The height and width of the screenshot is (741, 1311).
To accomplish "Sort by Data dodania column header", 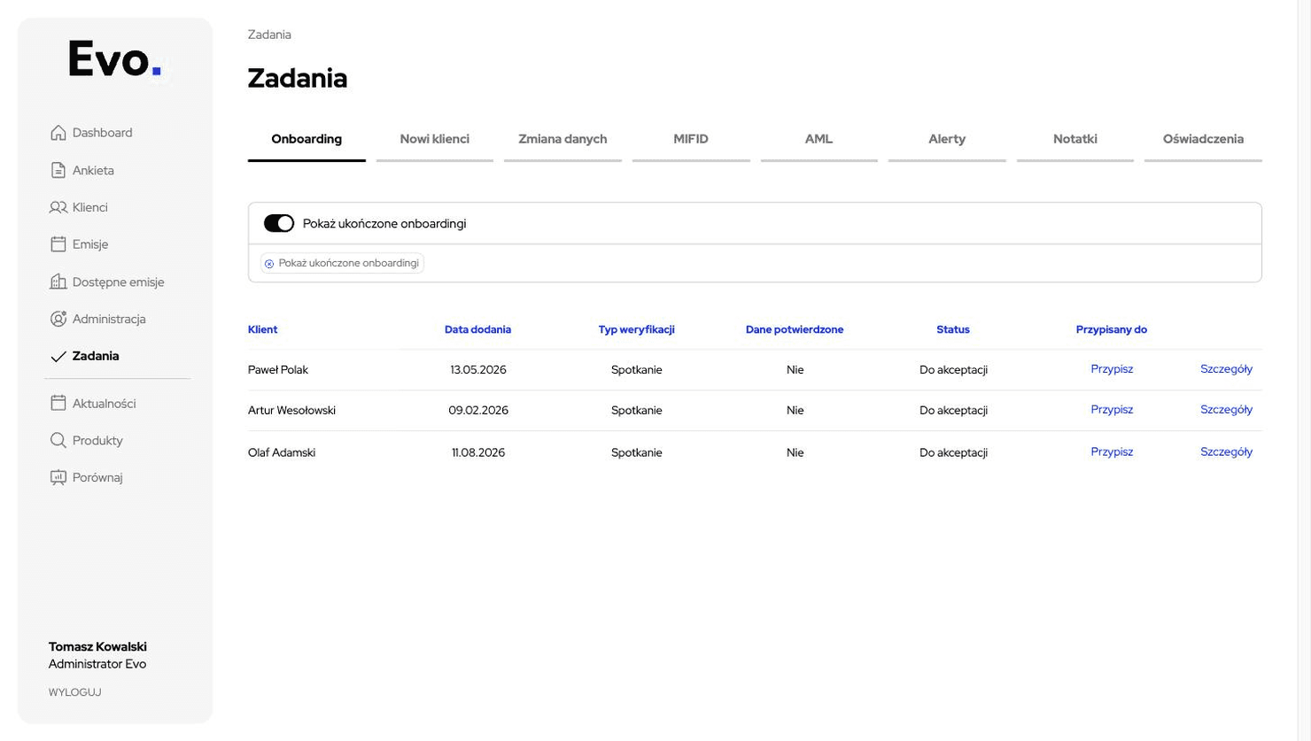I will click(x=477, y=329).
